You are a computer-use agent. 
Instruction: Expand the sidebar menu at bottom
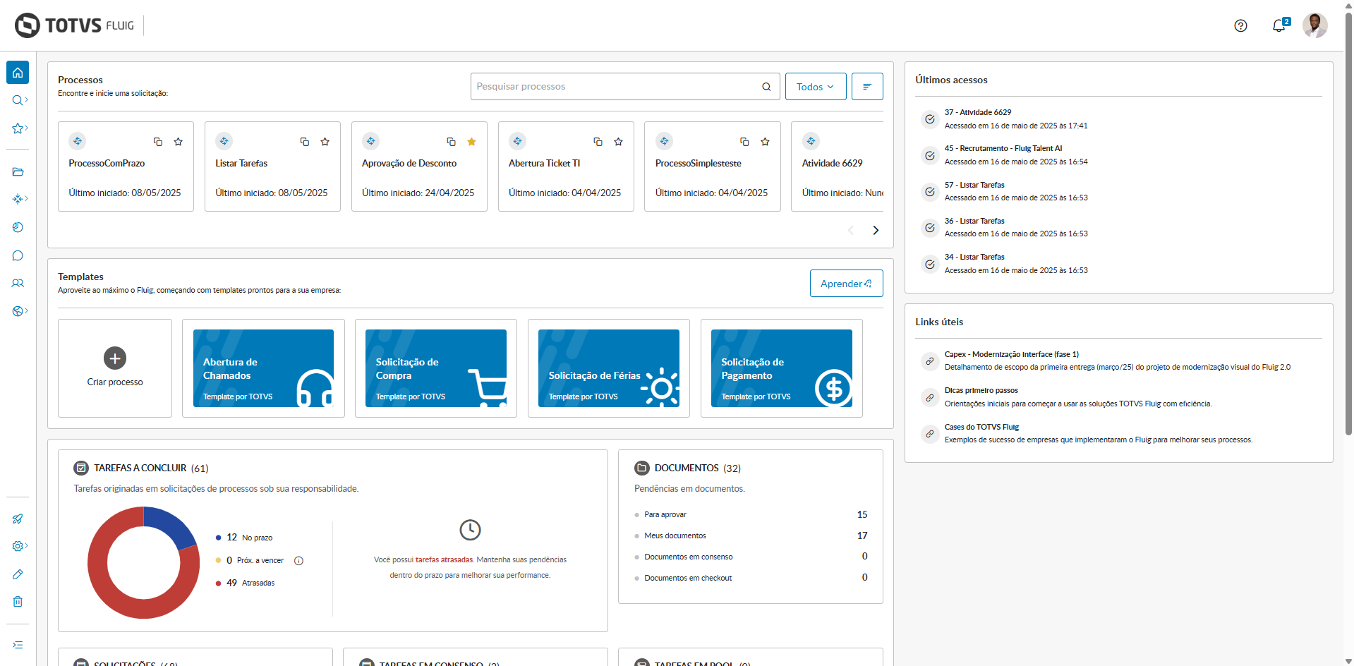tap(18, 645)
